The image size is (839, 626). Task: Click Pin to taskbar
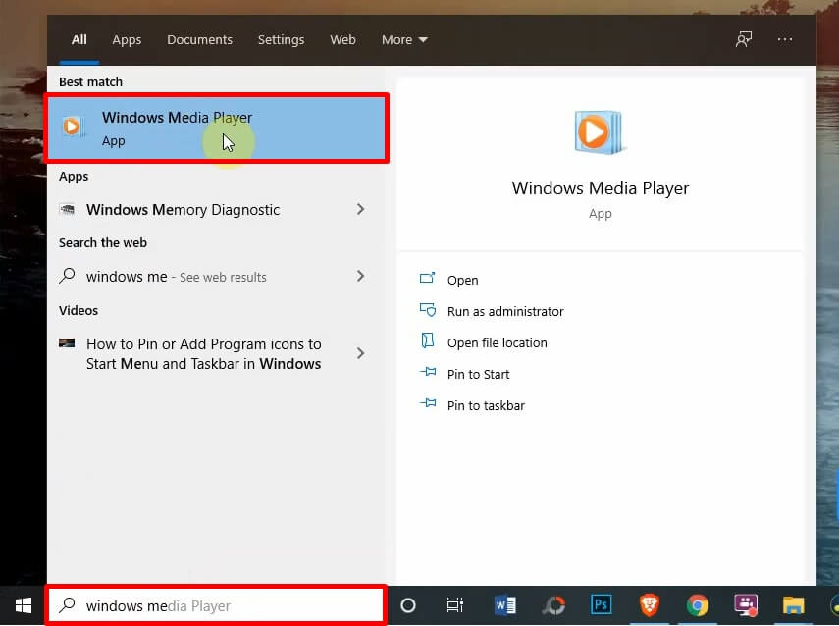coord(486,405)
